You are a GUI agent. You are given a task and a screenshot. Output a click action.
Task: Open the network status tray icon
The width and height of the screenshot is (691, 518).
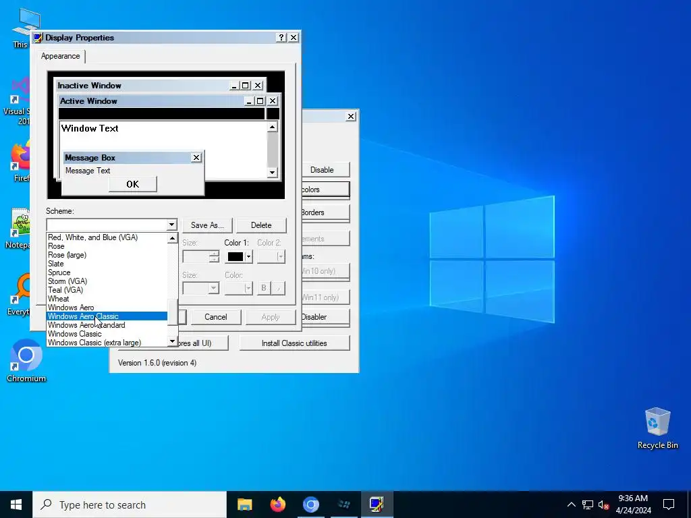(588, 505)
